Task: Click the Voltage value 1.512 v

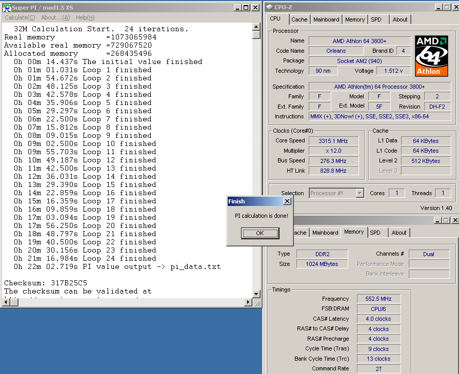Action: pyautogui.click(x=393, y=71)
